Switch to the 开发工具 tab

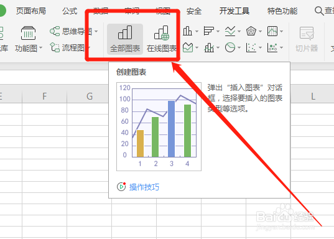(x=234, y=11)
